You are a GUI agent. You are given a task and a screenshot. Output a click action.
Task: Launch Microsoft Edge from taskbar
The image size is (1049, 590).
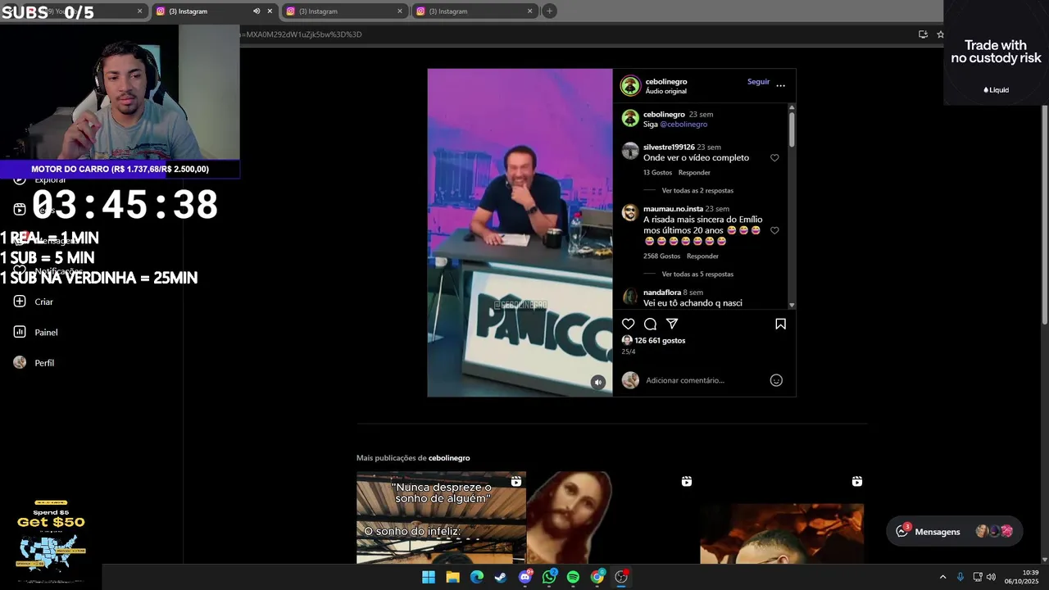click(x=477, y=577)
